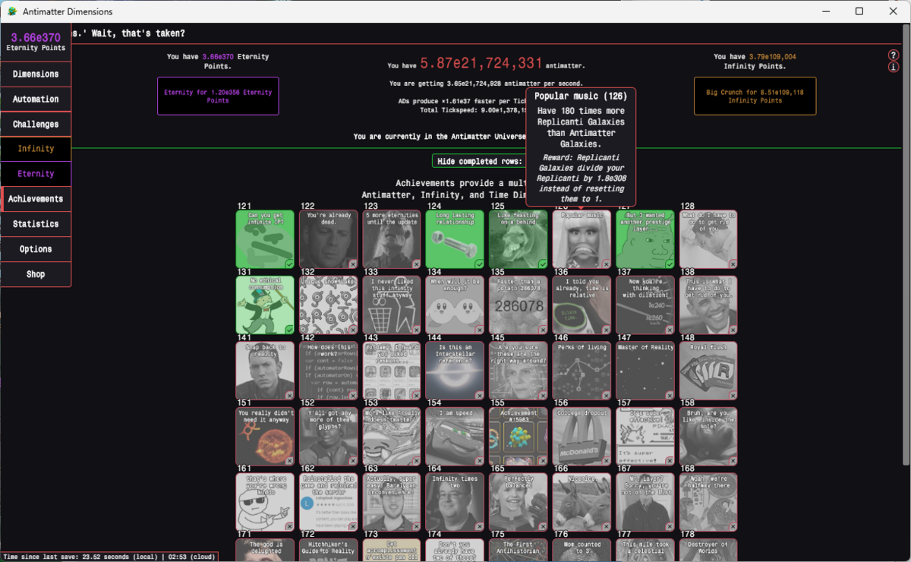Select 'Now you're thinking with dilation!' achievement

tap(645, 305)
